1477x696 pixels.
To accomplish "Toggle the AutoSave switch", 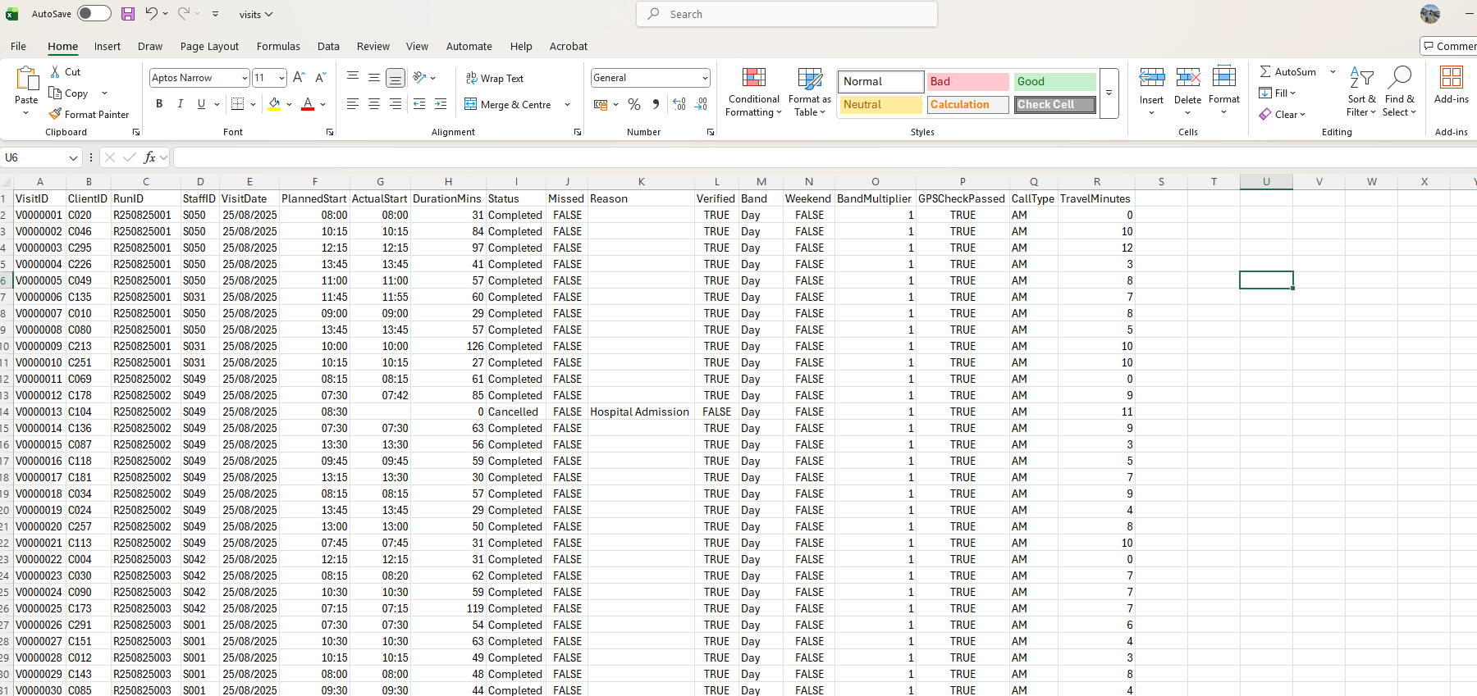I will coord(94,14).
